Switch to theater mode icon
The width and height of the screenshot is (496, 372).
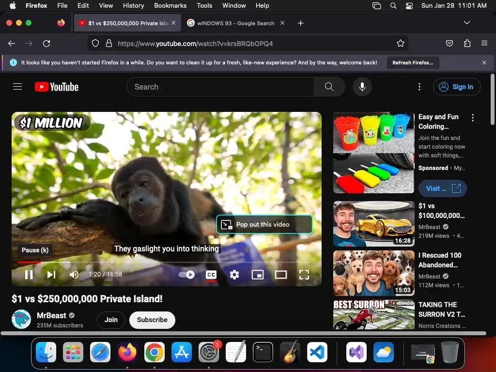(x=281, y=275)
